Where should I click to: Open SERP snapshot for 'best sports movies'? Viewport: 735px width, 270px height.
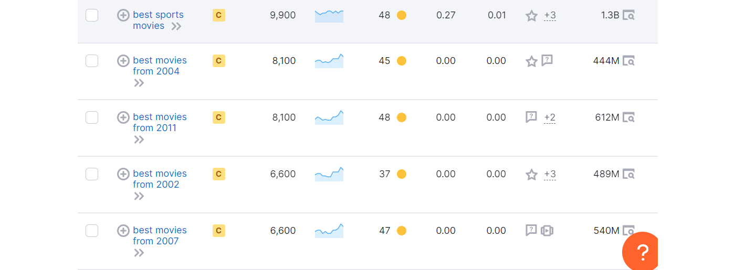[x=628, y=15]
